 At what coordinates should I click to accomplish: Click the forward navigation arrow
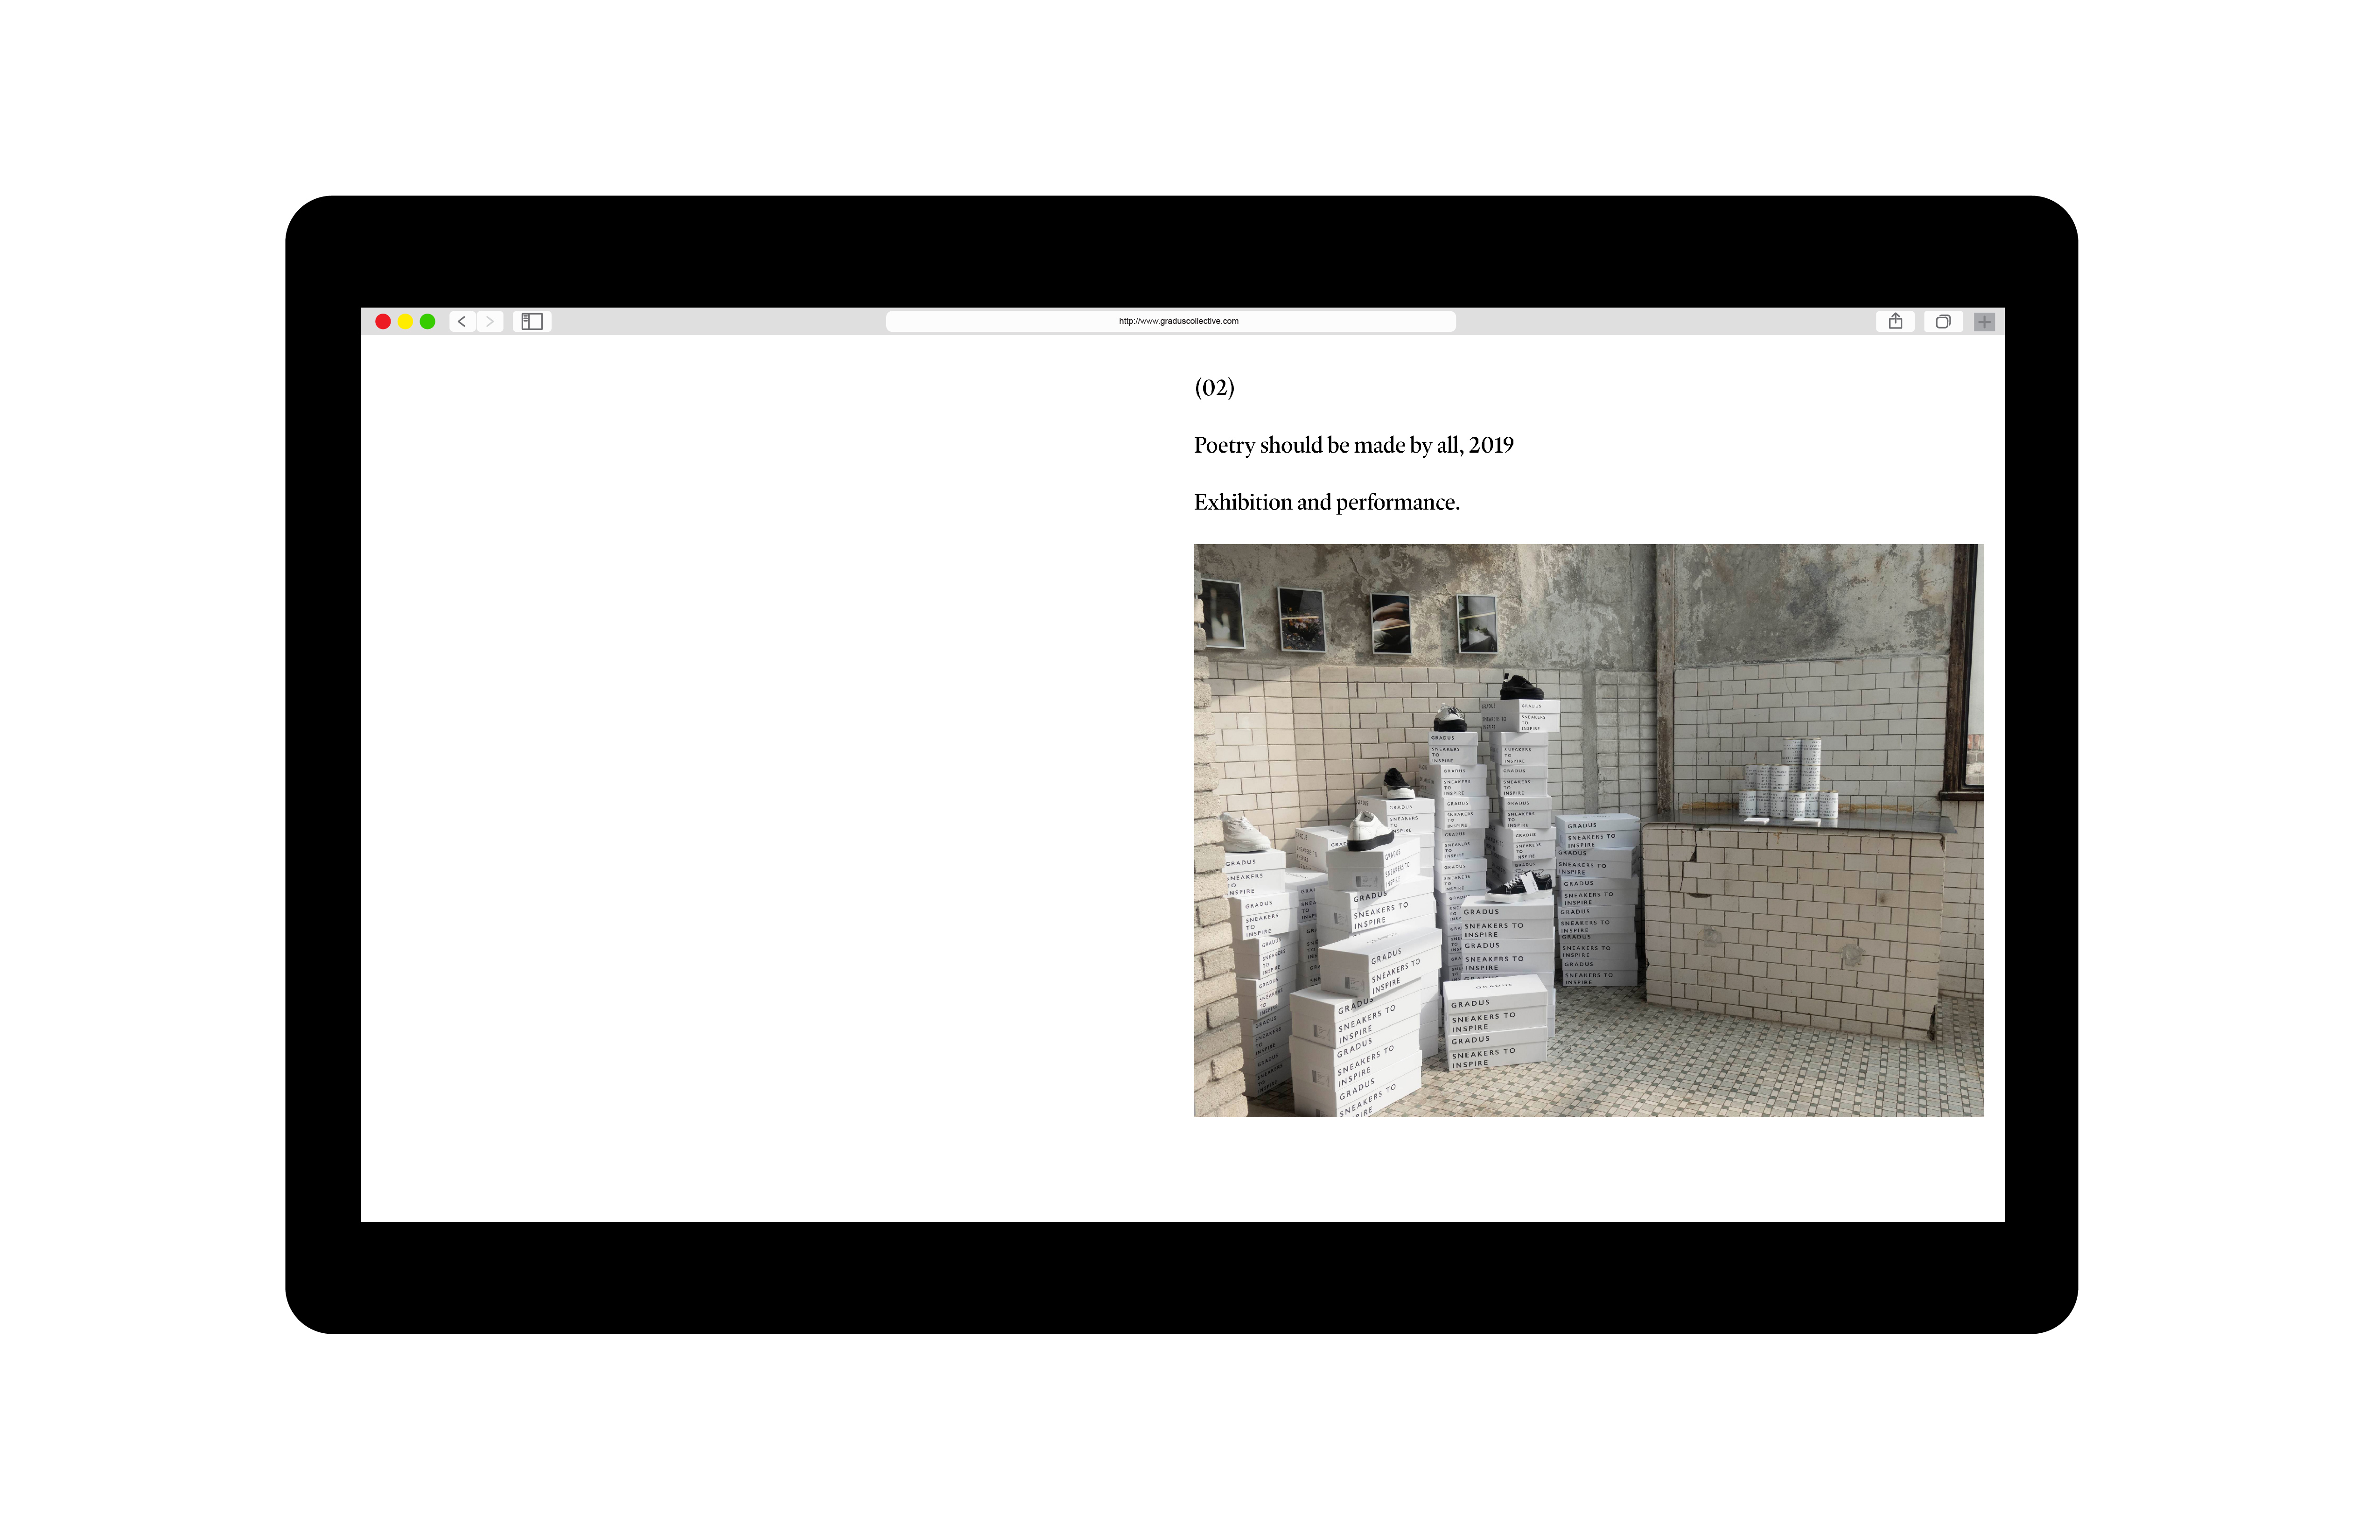pos(490,321)
